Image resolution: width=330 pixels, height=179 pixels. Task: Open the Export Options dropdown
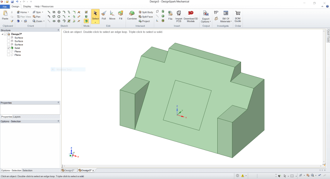(x=206, y=20)
